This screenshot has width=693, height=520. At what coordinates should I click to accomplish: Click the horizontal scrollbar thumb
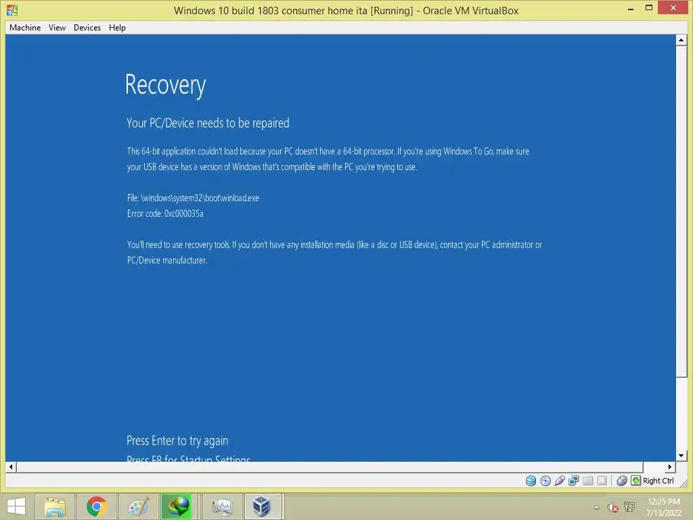pyautogui.click(x=330, y=467)
